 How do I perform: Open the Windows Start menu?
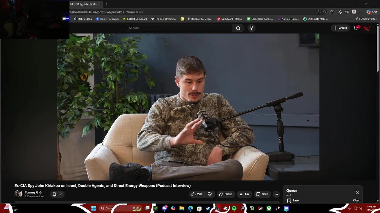(94, 208)
